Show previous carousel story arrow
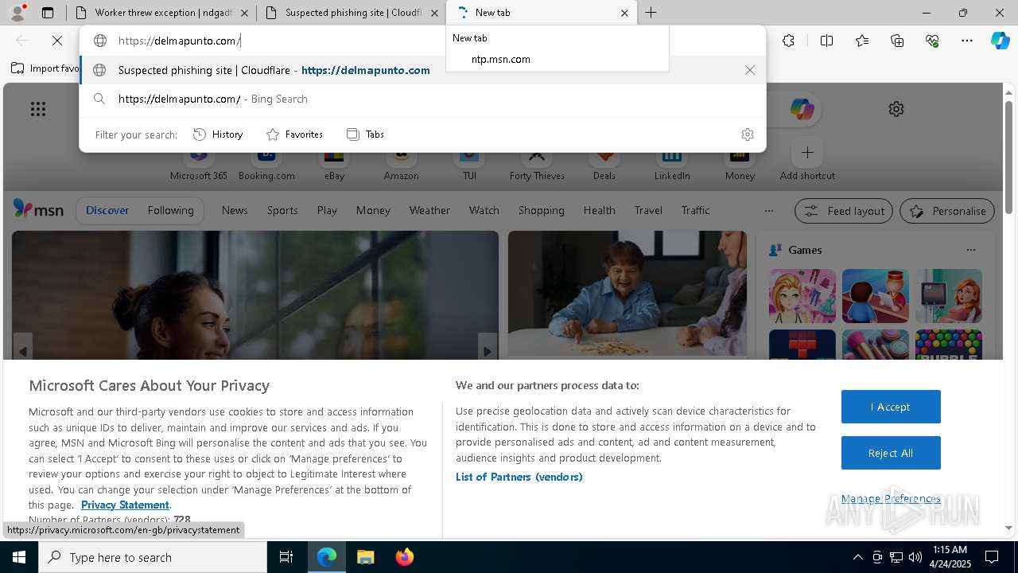This screenshot has height=573, width=1018. (23, 351)
